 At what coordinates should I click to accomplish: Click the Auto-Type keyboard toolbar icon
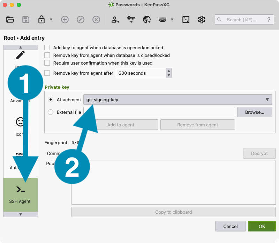162,20
